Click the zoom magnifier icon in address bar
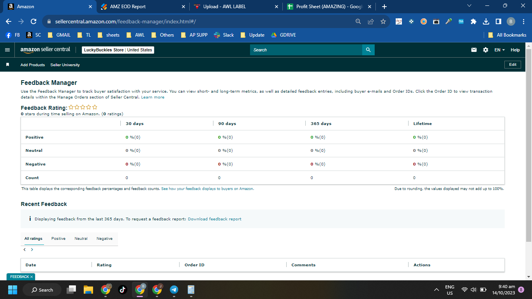 pyautogui.click(x=358, y=21)
